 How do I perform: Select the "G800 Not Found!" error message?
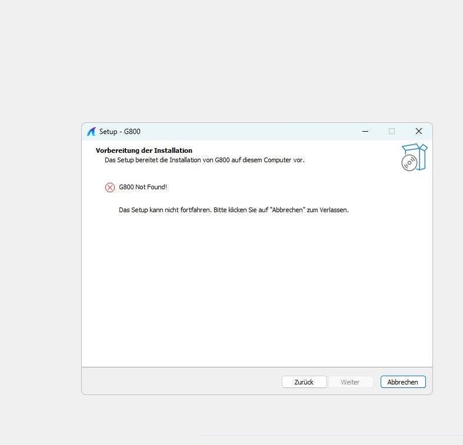tap(143, 187)
